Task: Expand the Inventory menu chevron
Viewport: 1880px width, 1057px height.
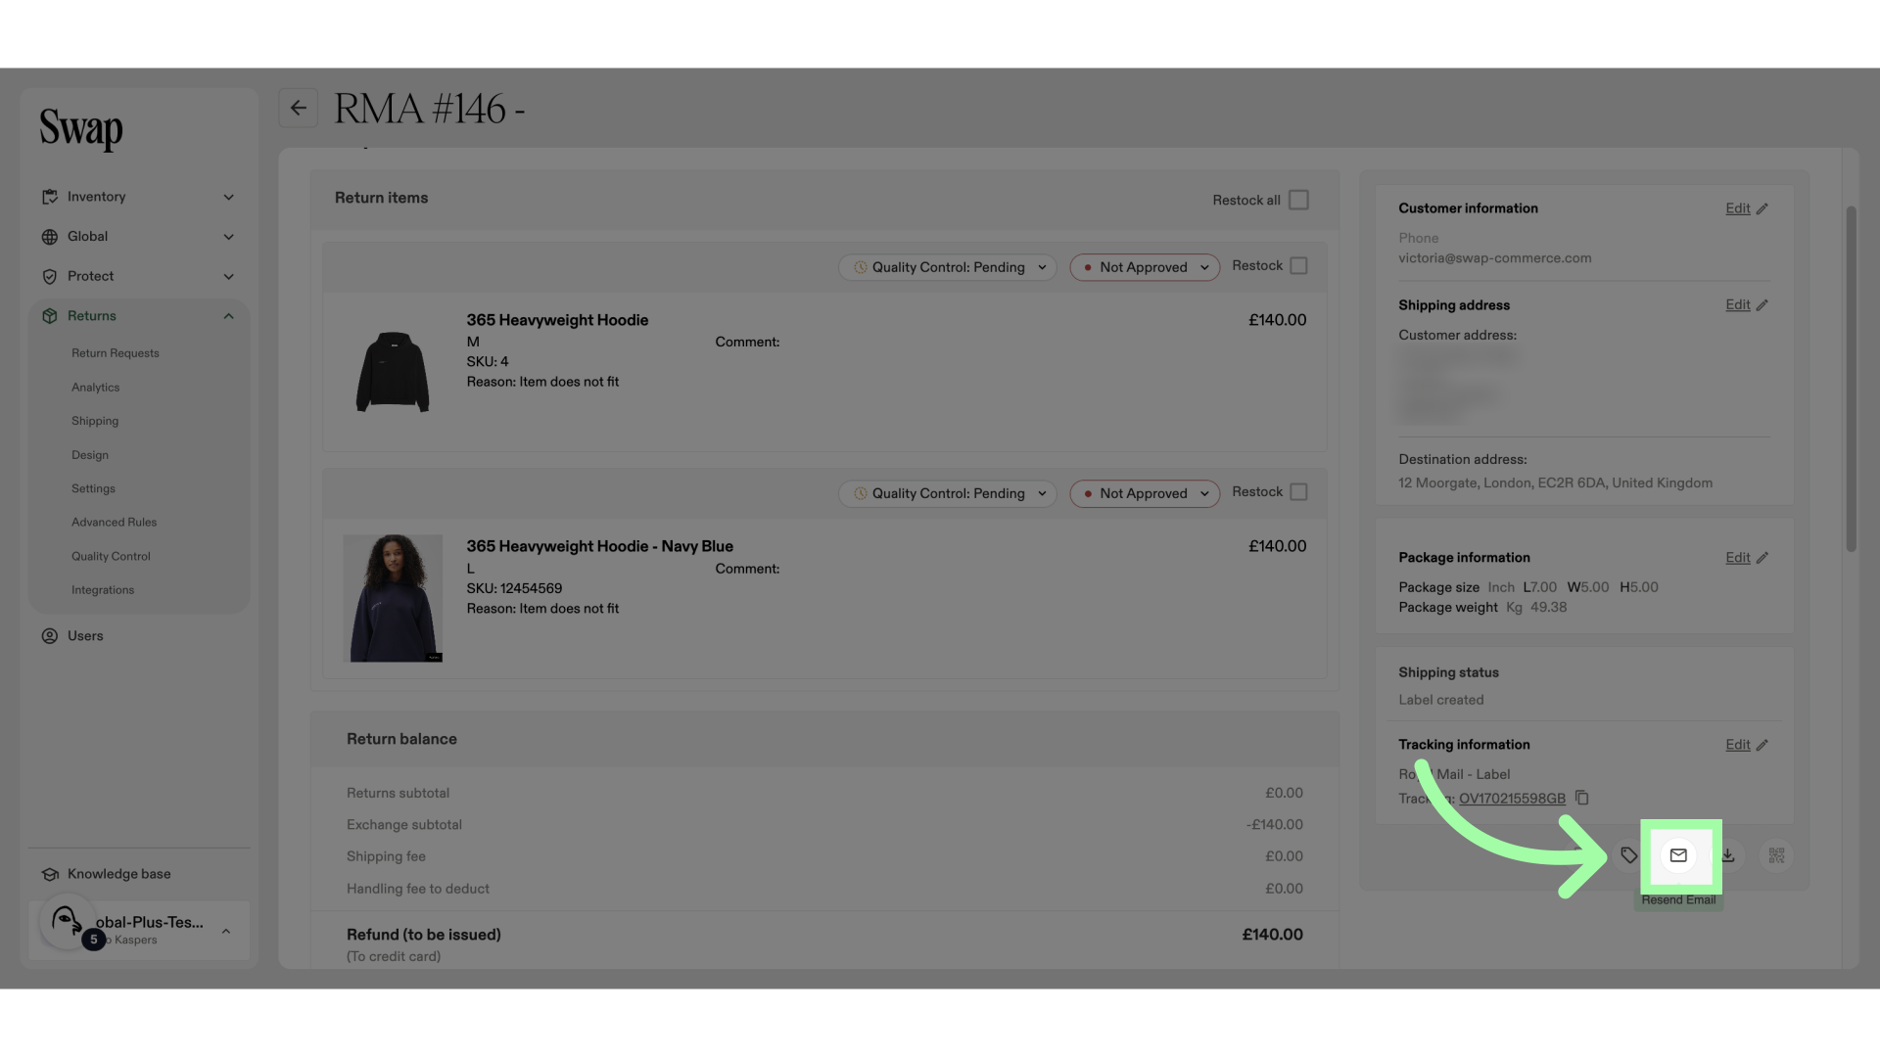Action: [x=228, y=198]
